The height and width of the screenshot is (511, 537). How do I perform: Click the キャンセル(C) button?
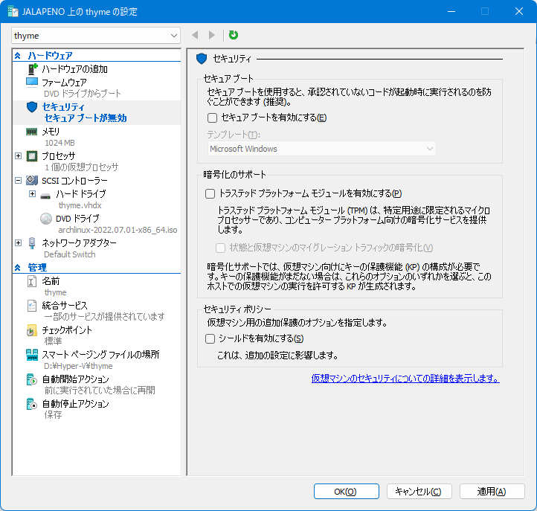(x=419, y=492)
